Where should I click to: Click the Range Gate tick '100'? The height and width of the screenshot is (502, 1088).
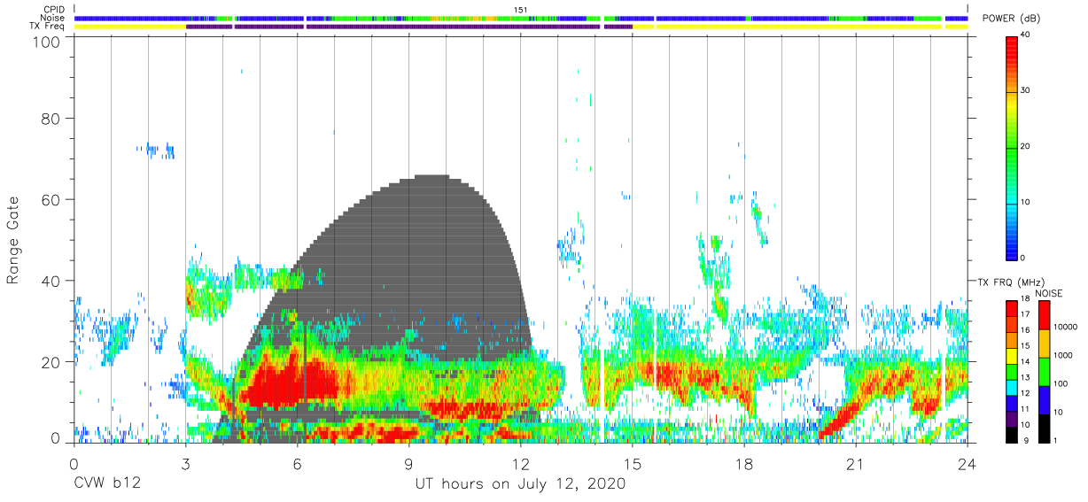(x=46, y=42)
